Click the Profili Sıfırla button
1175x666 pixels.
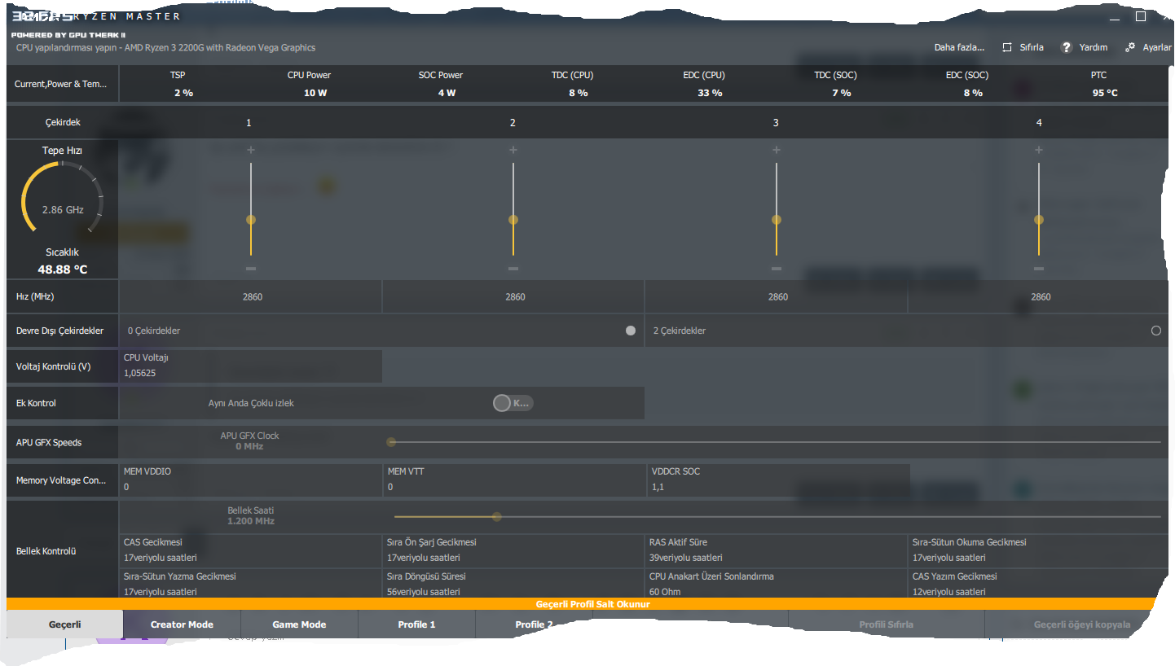[x=886, y=624]
